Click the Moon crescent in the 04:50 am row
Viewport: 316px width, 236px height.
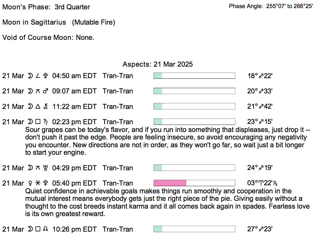(30, 76)
